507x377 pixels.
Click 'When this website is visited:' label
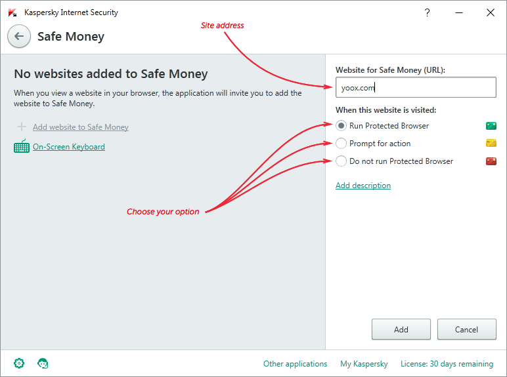point(386,110)
